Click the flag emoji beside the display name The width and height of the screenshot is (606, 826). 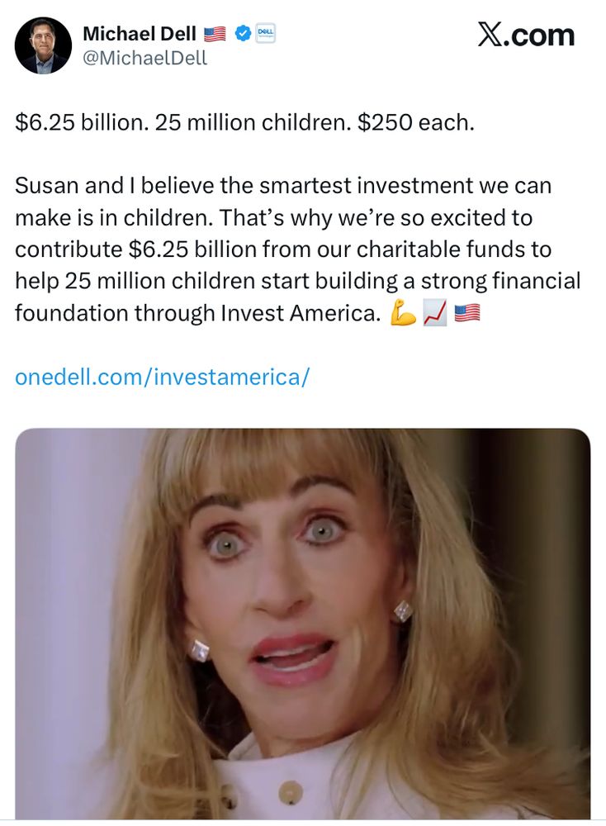[215, 34]
